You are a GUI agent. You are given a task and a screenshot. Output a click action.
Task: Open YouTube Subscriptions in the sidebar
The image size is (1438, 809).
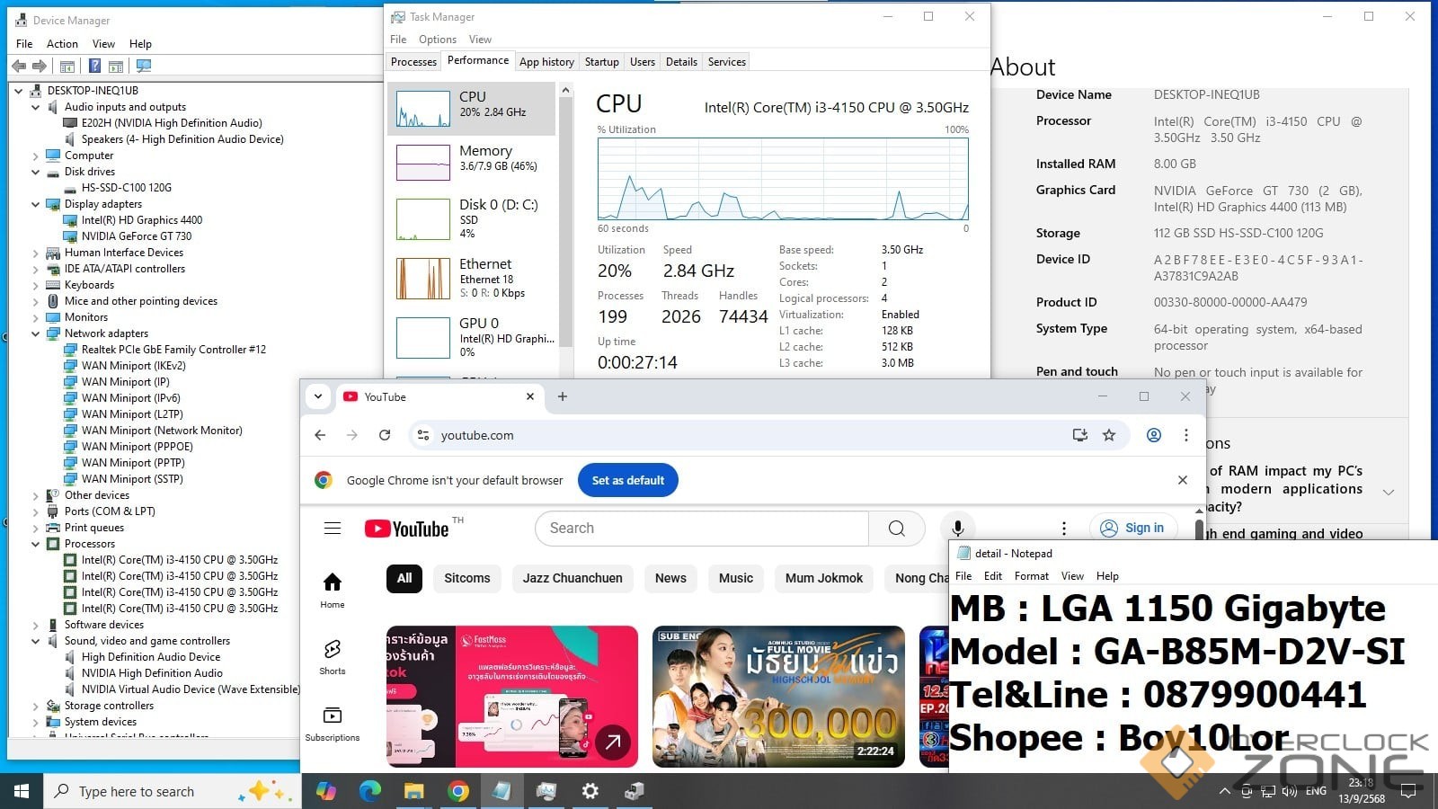tap(333, 723)
